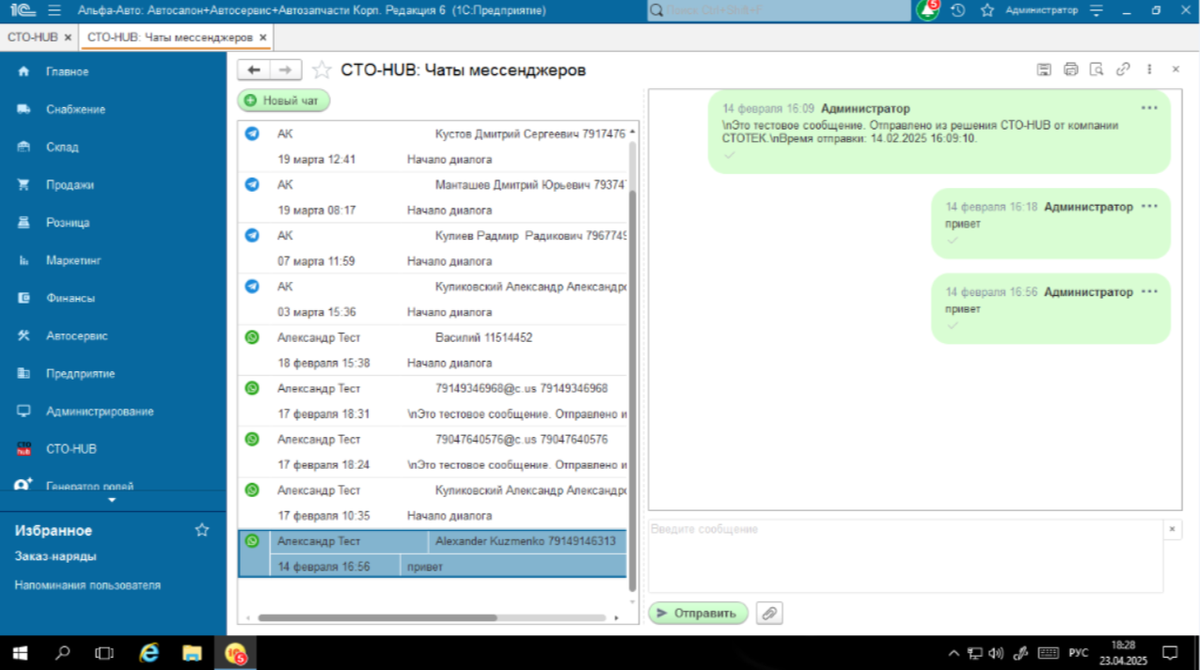The width and height of the screenshot is (1200, 670).
Task: Close the Чаты мессенджеров tab
Action: [263, 38]
